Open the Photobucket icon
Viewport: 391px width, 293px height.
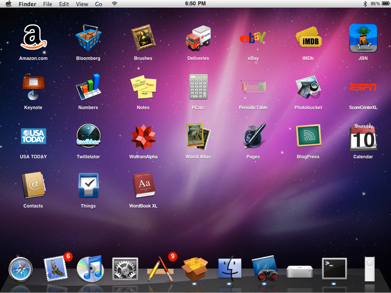coord(308,87)
